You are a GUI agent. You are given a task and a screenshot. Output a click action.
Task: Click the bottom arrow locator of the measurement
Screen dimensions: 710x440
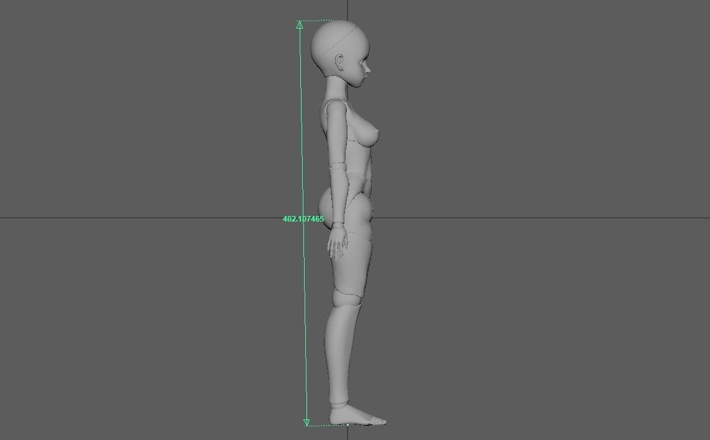click(307, 423)
